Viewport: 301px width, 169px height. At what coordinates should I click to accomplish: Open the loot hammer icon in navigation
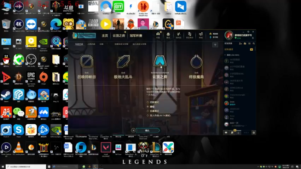coord(178,35)
